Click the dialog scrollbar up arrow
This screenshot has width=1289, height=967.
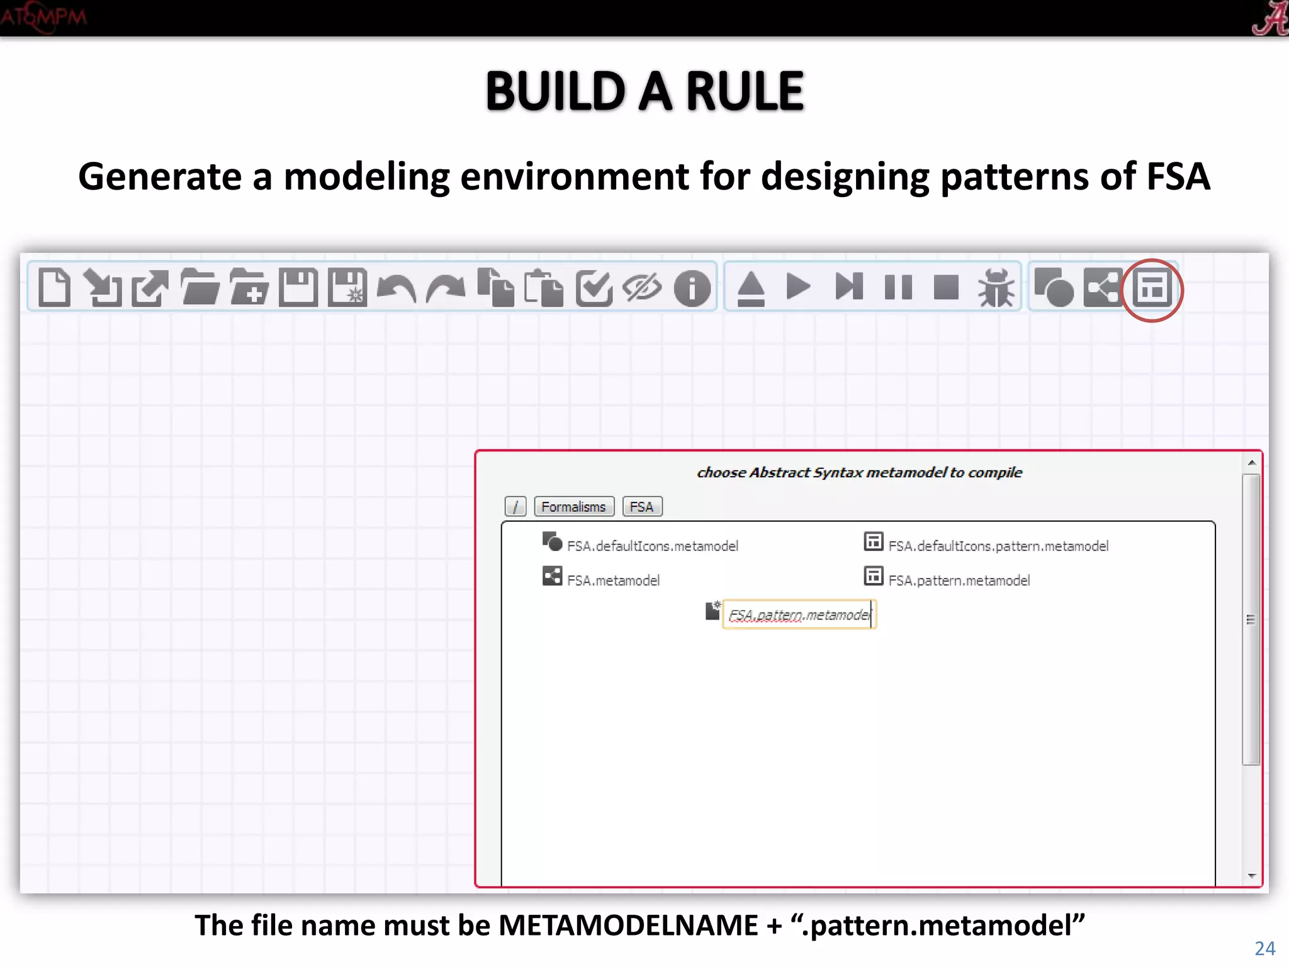pyautogui.click(x=1252, y=463)
